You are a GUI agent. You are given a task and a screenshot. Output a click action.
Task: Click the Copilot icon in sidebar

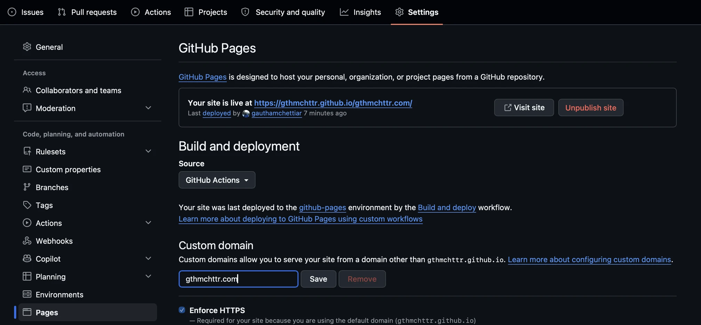pos(27,259)
